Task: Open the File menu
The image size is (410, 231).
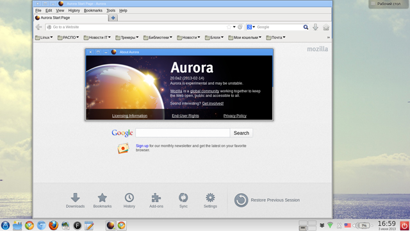Action: pyautogui.click(x=38, y=10)
